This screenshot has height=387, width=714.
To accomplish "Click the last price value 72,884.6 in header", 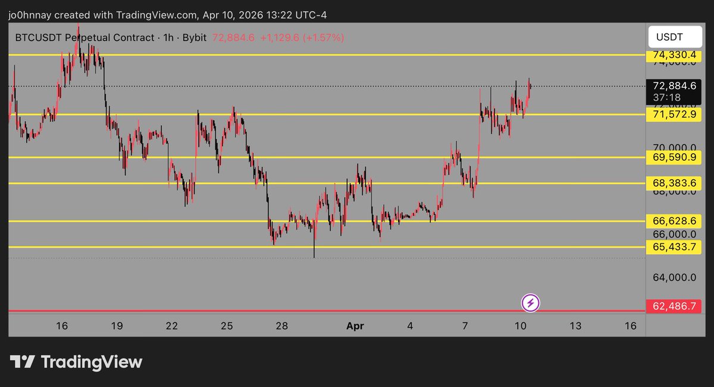I will point(233,37).
